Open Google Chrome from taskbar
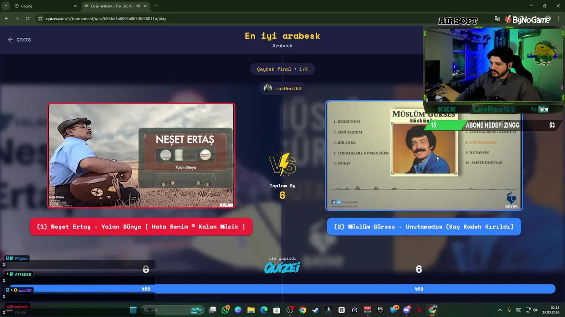Image resolution: width=565 pixels, height=317 pixels. point(302,310)
